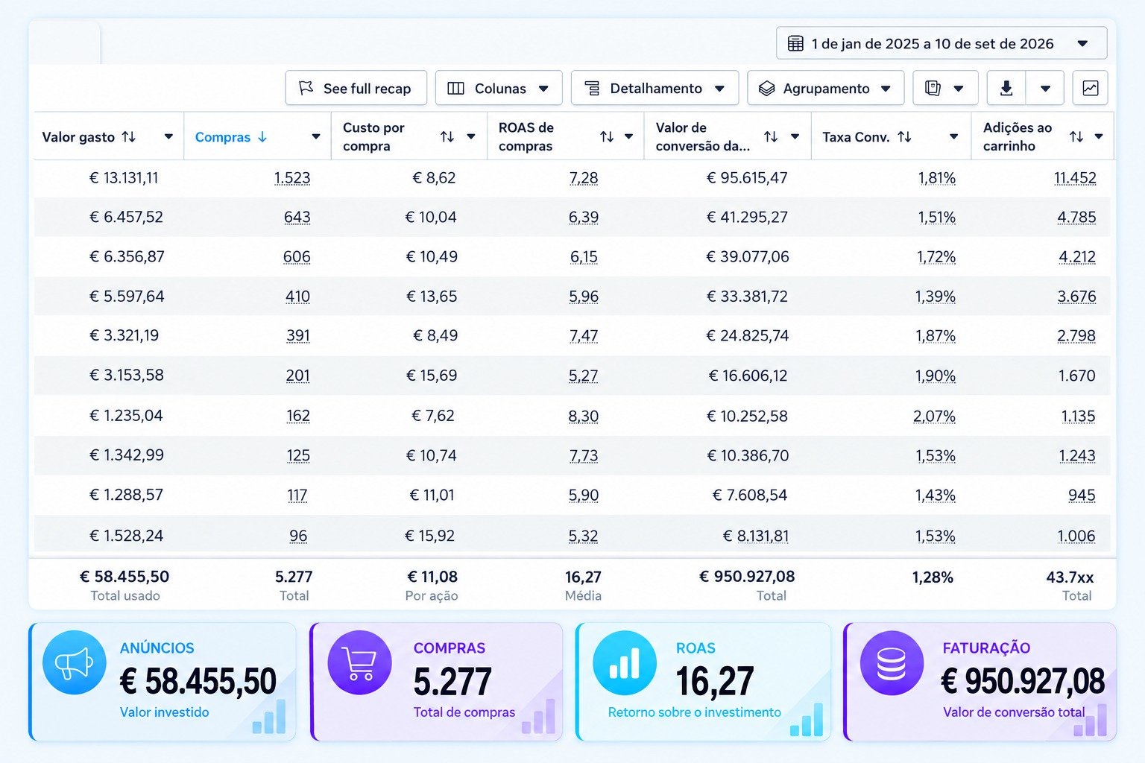The width and height of the screenshot is (1145, 763).
Task: Select spend cell € 13.131,11
Action: 124,177
